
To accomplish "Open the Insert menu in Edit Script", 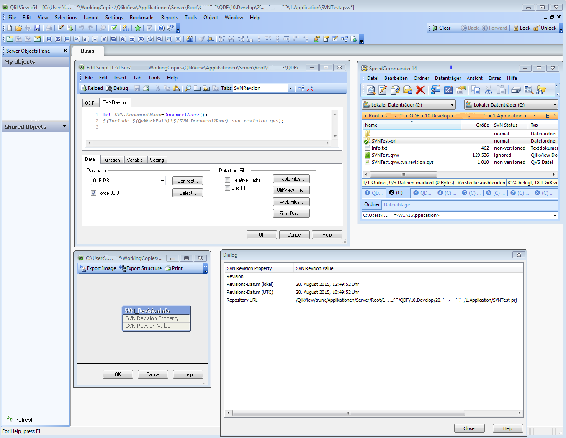I will point(120,78).
